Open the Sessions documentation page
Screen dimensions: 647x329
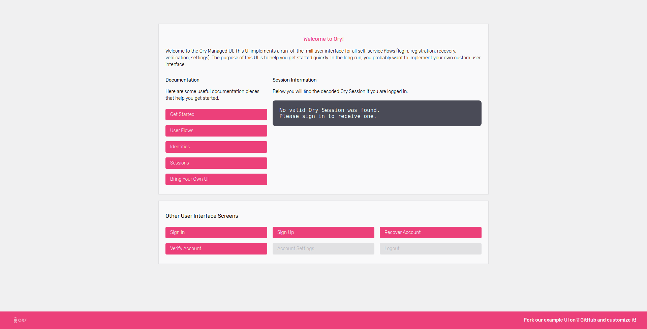click(216, 163)
